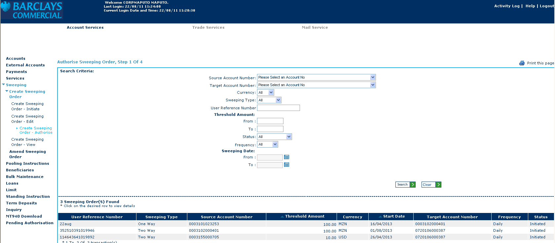
Task: Click the Sweeping Type column header
Action: pyautogui.click(x=162, y=217)
